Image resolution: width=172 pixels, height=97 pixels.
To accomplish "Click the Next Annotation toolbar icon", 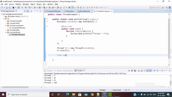I will point(87,8).
